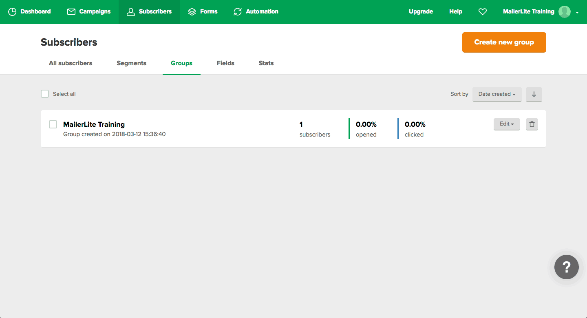Image resolution: width=587 pixels, height=318 pixels.
Task: Go to Campaigns section
Action: [89, 12]
